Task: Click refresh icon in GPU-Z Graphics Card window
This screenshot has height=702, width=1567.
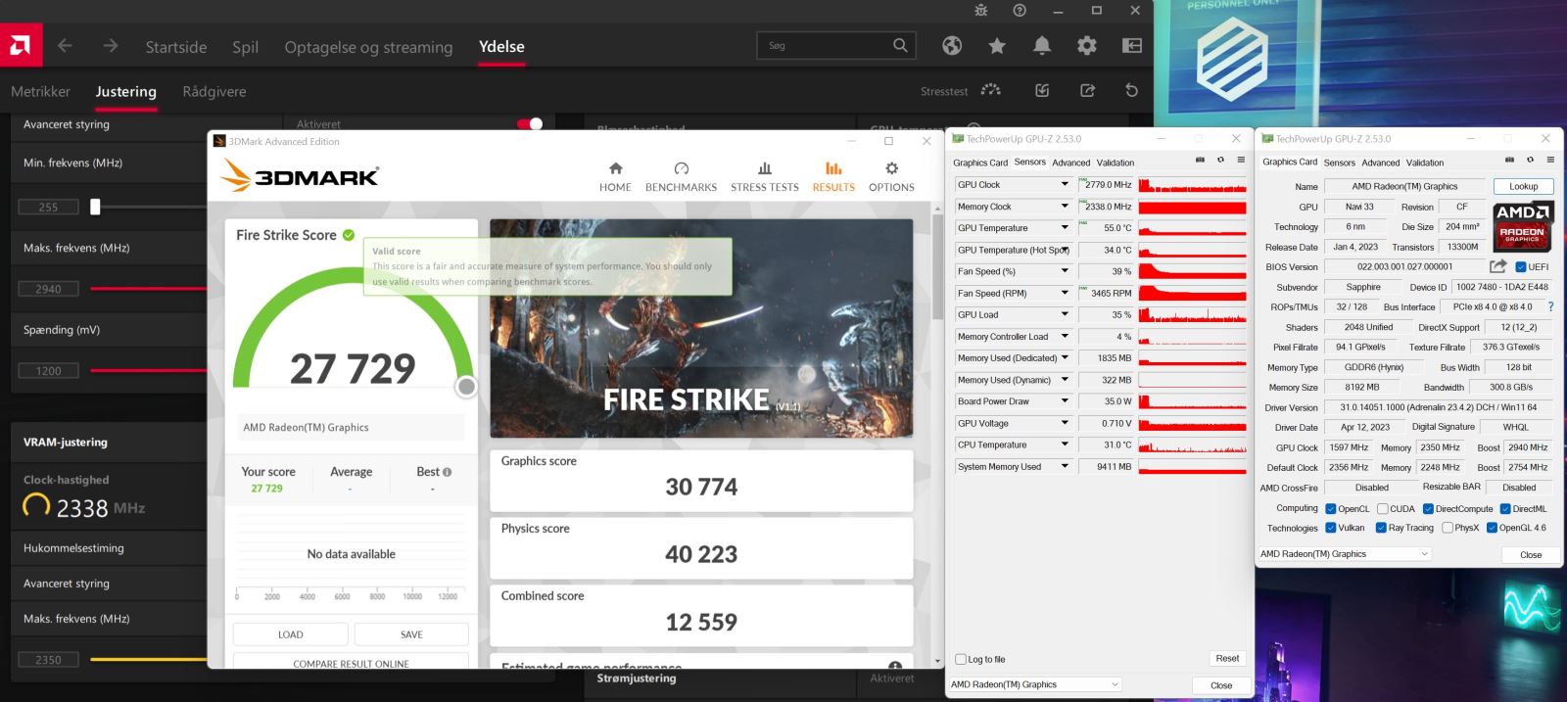Action: point(1530,161)
